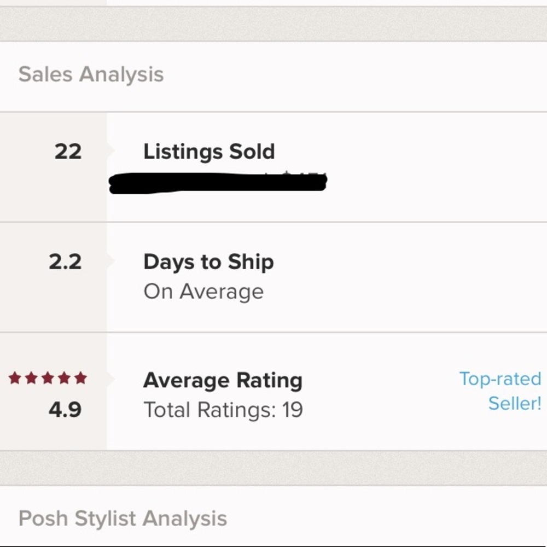Click the middle star of the five-star rating
This screenshot has height=547, width=547.
pyautogui.click(x=46, y=377)
